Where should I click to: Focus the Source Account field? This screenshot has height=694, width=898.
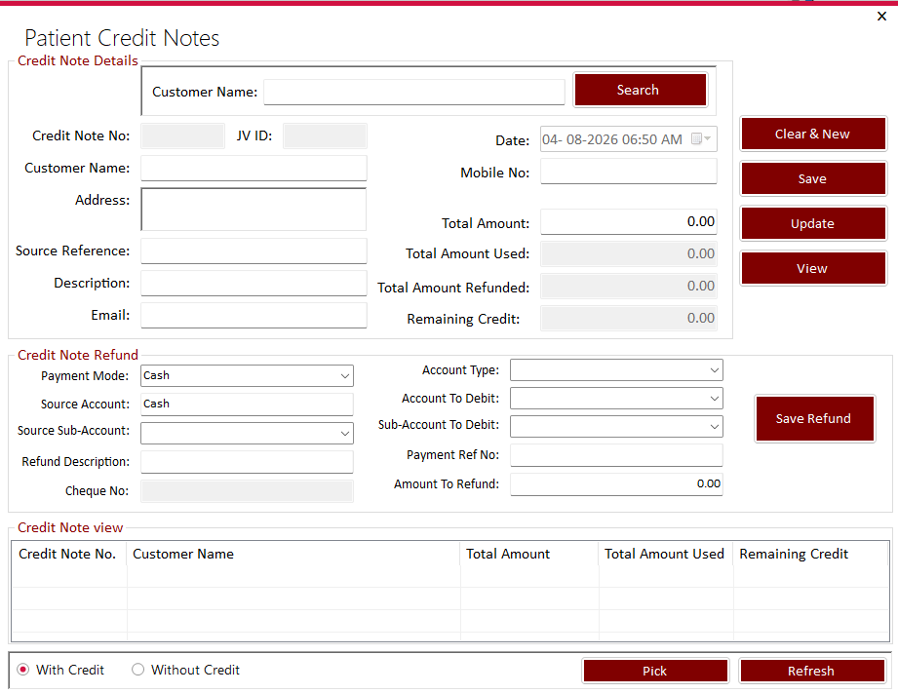247,405
